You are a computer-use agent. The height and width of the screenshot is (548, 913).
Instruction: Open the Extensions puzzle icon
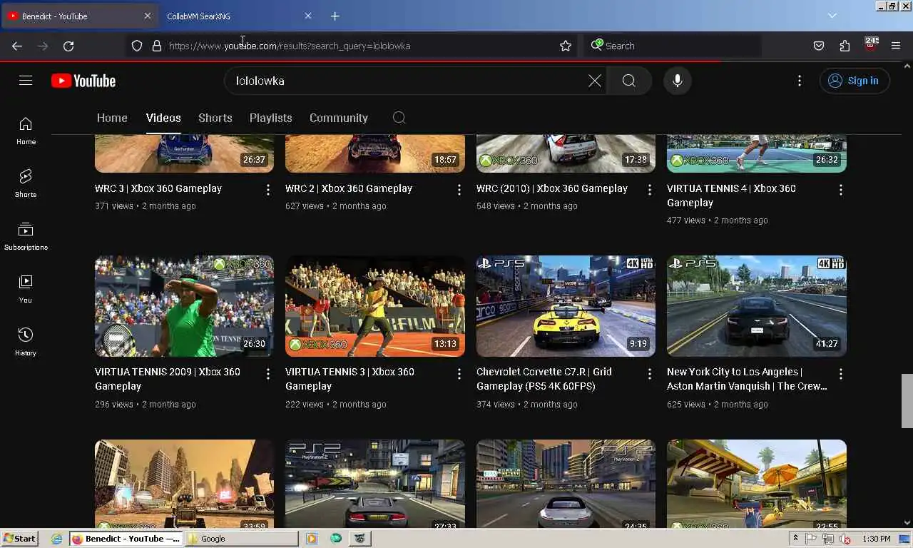(x=845, y=46)
